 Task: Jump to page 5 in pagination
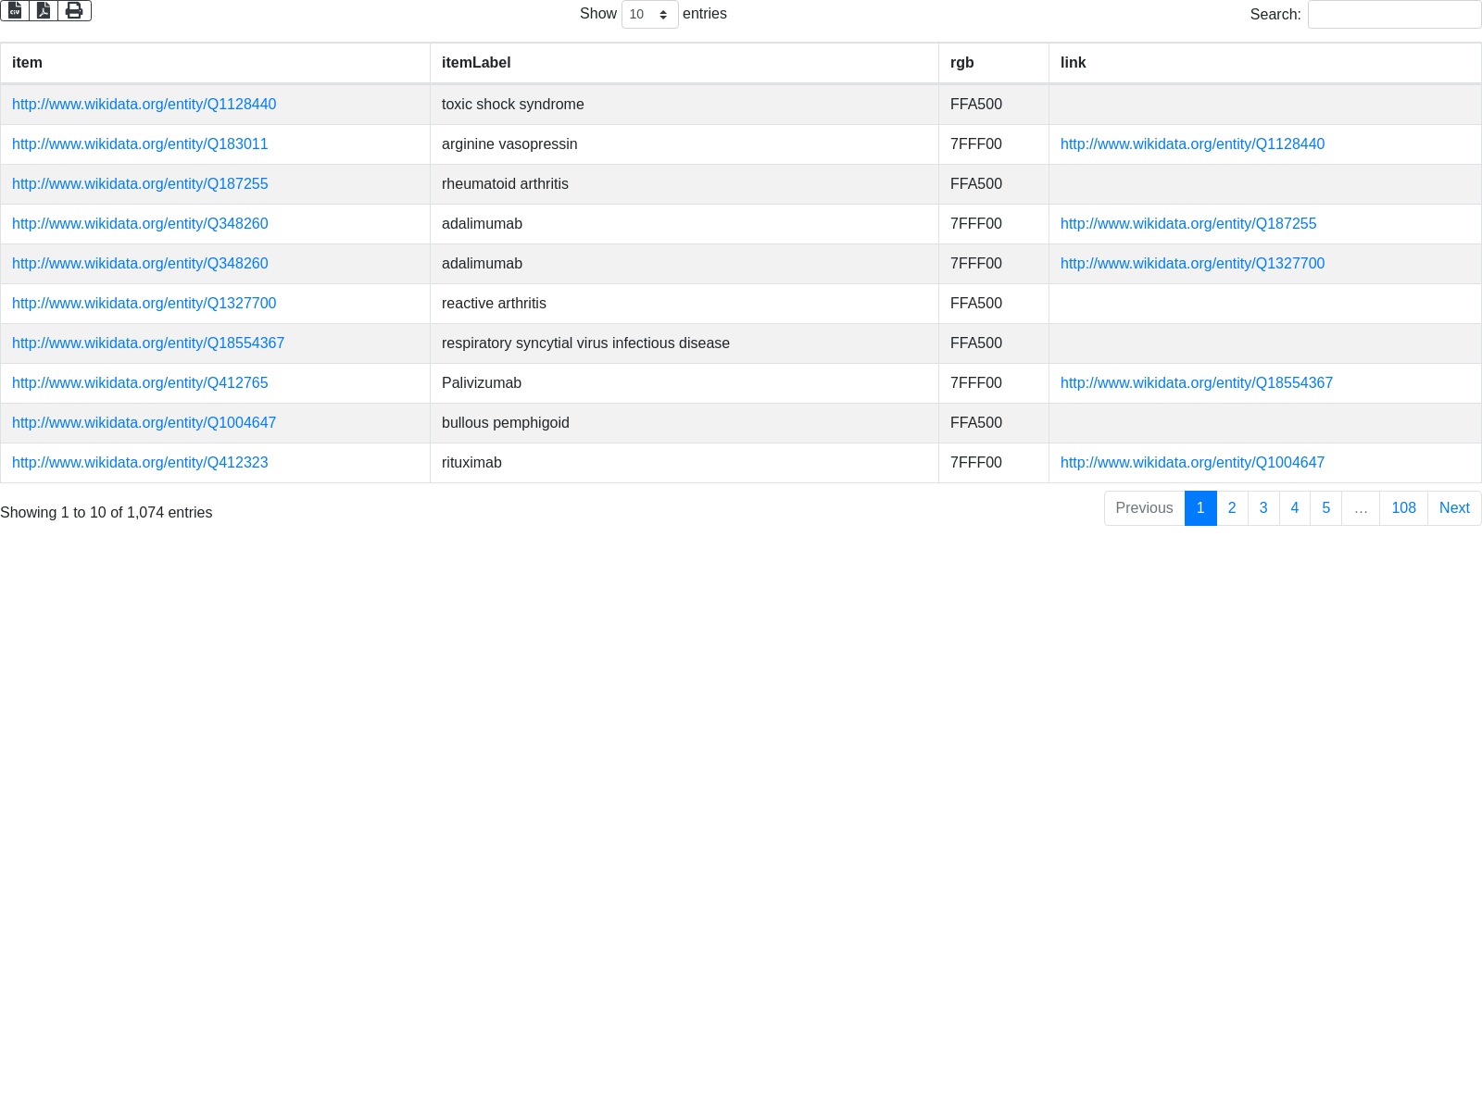click(x=1325, y=508)
